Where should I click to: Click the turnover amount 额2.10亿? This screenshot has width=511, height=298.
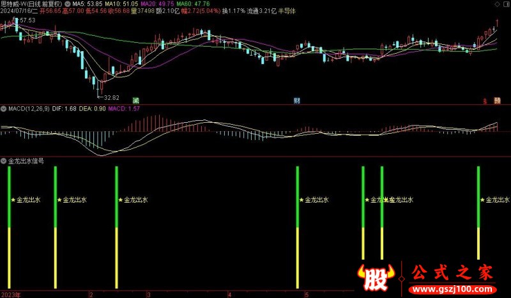tap(168, 11)
